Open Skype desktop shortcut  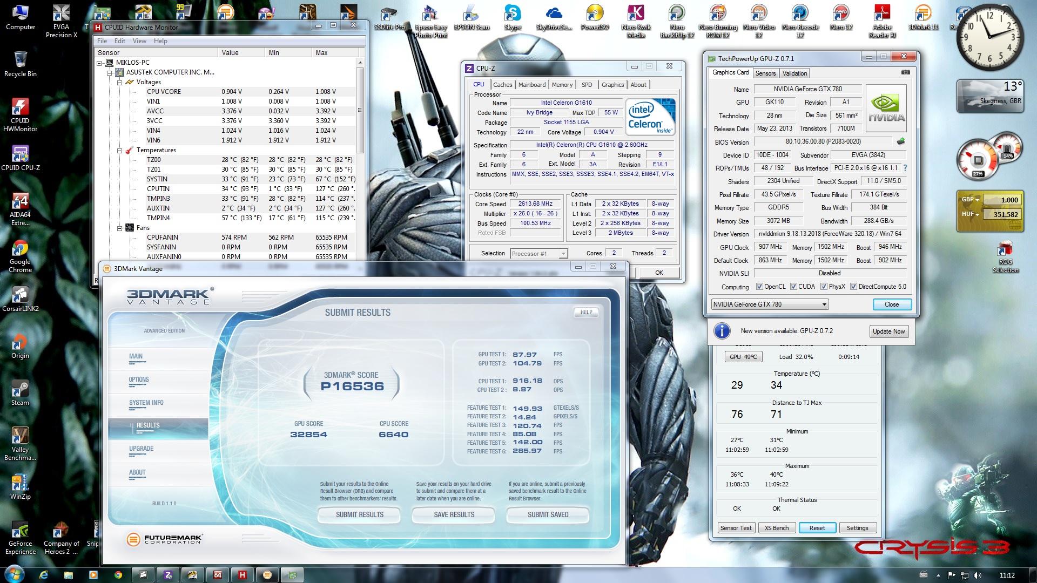(x=513, y=17)
